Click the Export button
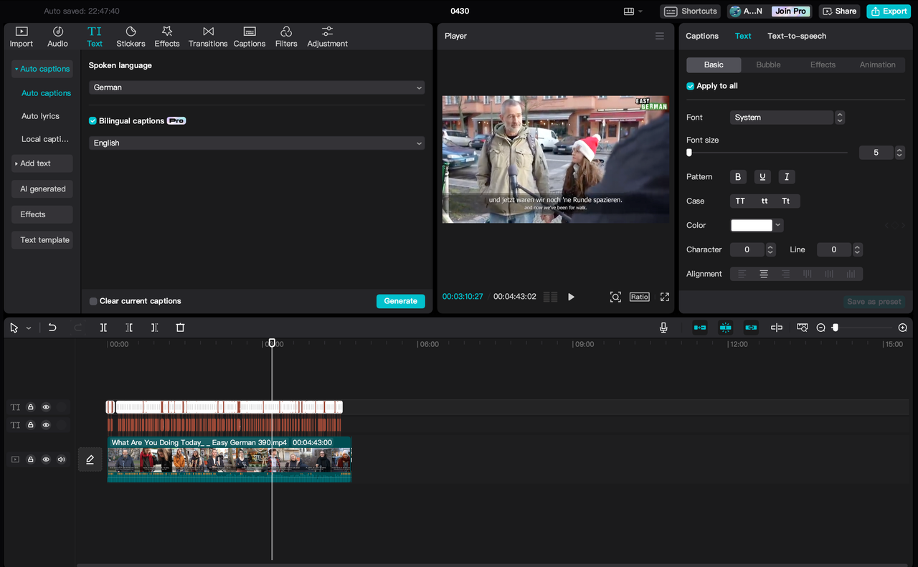The image size is (918, 567). point(888,11)
